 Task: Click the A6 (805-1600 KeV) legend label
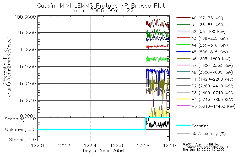[x=211, y=59]
